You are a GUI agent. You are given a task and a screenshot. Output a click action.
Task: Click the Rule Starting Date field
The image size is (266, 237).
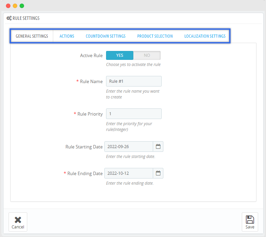tap(129, 146)
